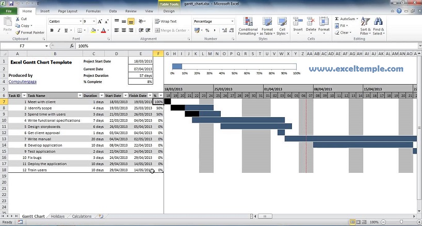
Task: Open the Clear dropdown
Action: point(343,33)
